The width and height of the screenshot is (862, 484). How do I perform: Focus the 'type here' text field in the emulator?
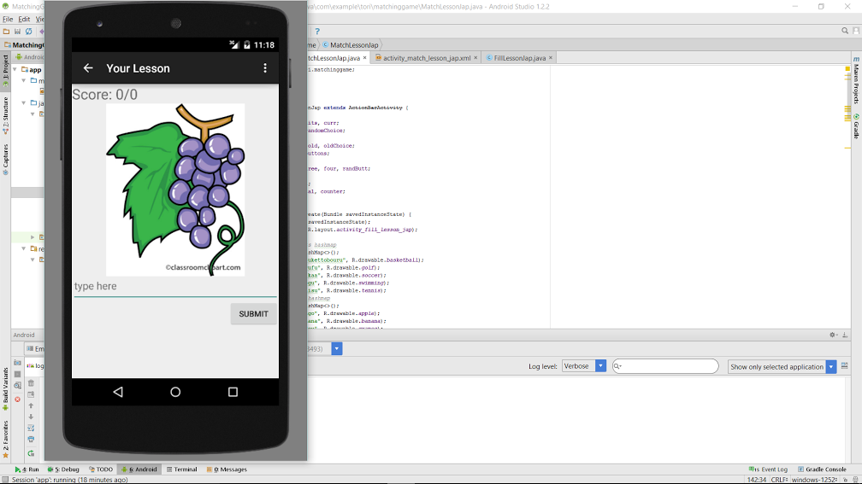(x=175, y=287)
